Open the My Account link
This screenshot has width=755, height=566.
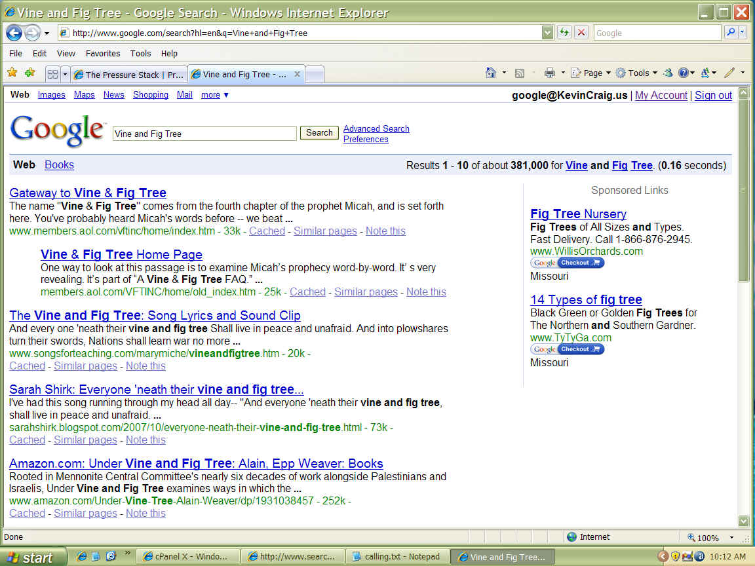click(661, 95)
